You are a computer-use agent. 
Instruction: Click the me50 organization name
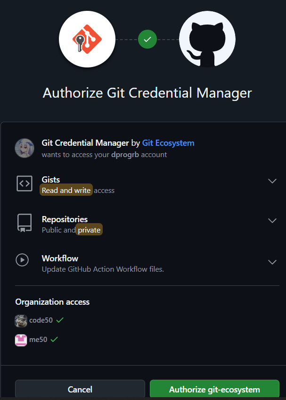(x=38, y=340)
